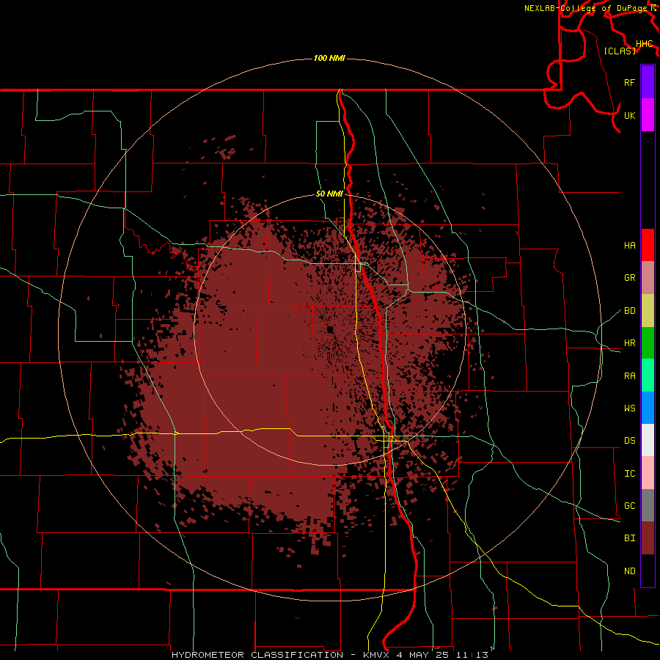Screen dimensions: 660x660
Task: Click the DS legend label
Action: click(x=629, y=440)
